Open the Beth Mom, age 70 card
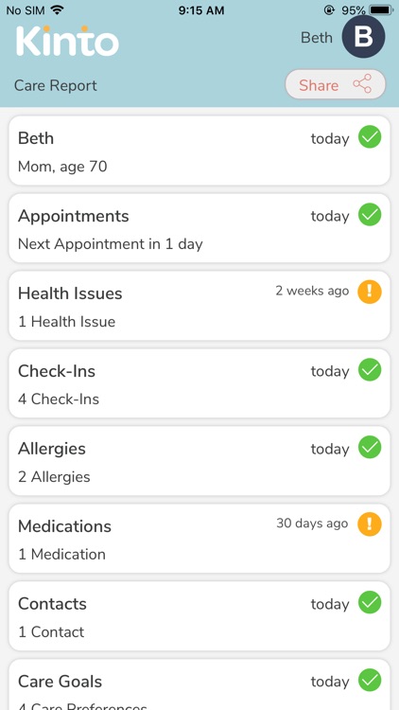This screenshot has height=710, width=399. click(x=199, y=151)
